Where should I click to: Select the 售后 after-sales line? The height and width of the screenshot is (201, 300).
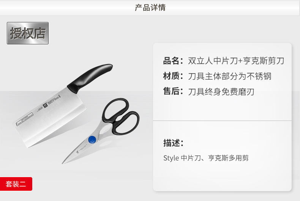pos(208,91)
